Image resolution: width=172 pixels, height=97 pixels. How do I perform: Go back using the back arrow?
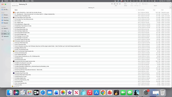coord(14,4)
